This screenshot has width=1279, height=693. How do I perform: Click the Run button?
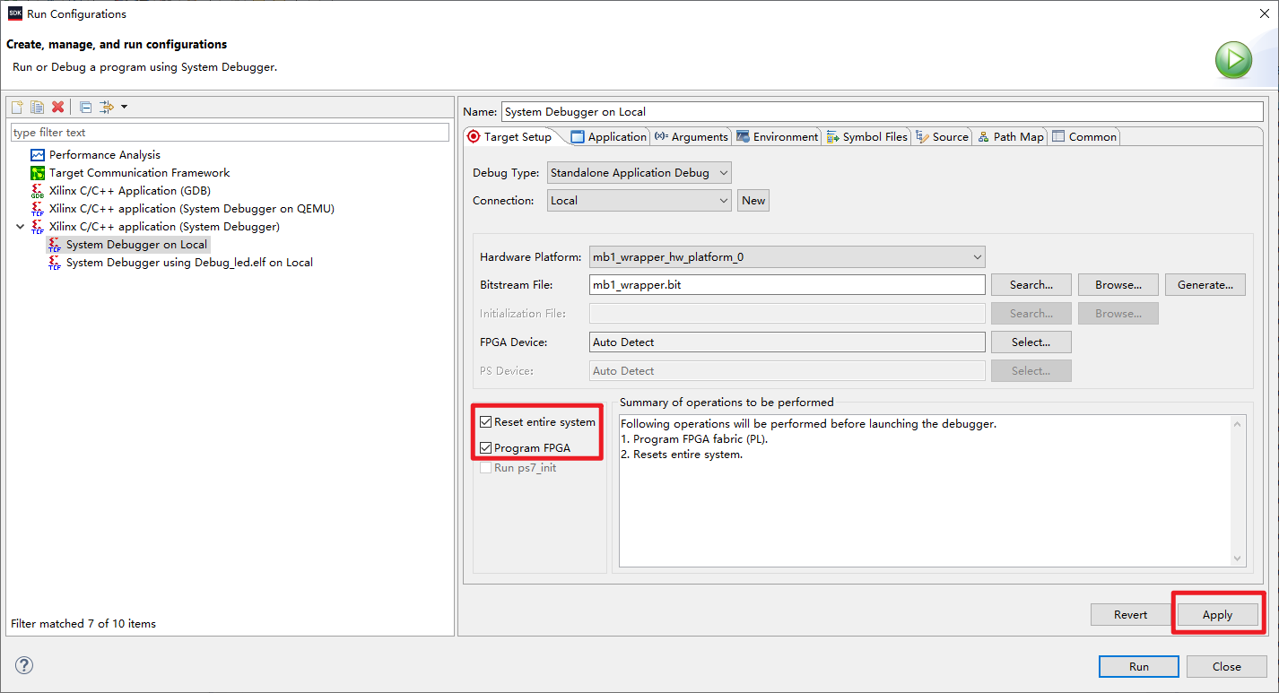(x=1139, y=667)
